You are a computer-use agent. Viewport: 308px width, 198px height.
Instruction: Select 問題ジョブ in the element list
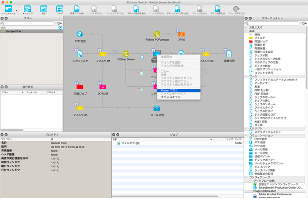point(261,41)
